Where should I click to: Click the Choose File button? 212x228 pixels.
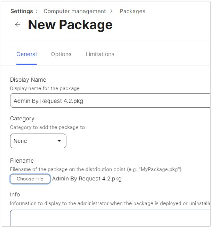[x=30, y=179]
